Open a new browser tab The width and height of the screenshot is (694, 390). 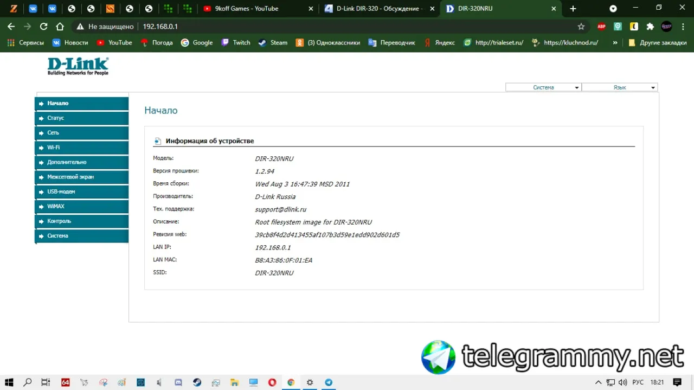click(573, 9)
